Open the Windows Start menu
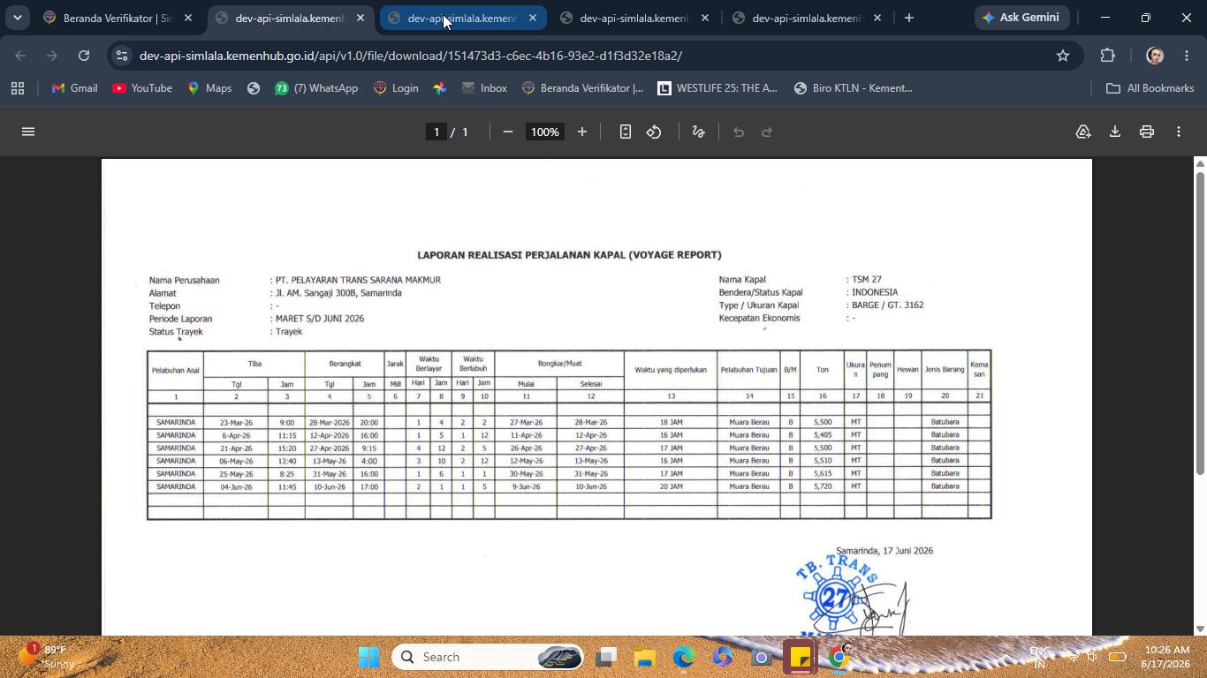The image size is (1207, 678). point(369,657)
